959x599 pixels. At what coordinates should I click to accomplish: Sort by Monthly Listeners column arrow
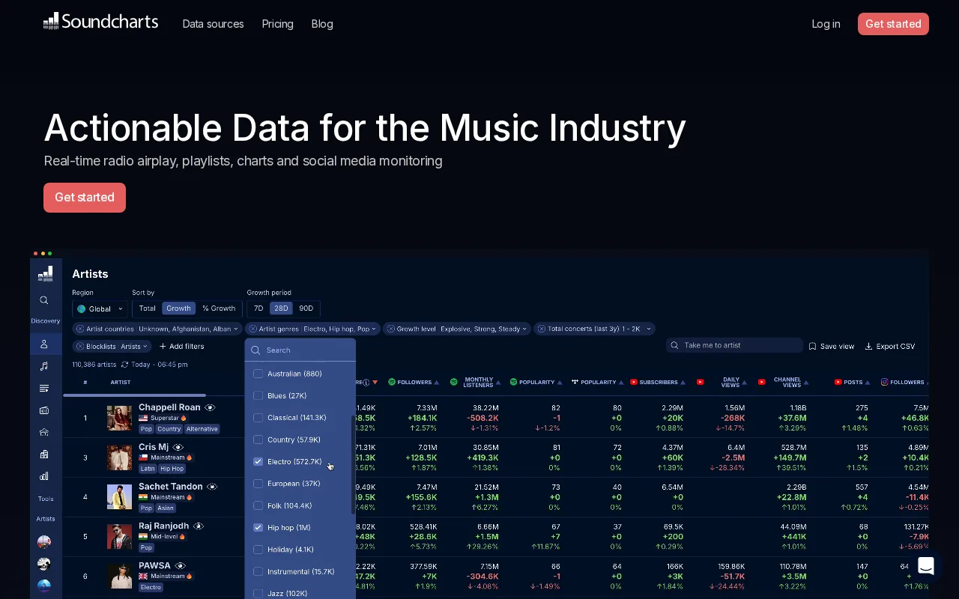coord(498,383)
